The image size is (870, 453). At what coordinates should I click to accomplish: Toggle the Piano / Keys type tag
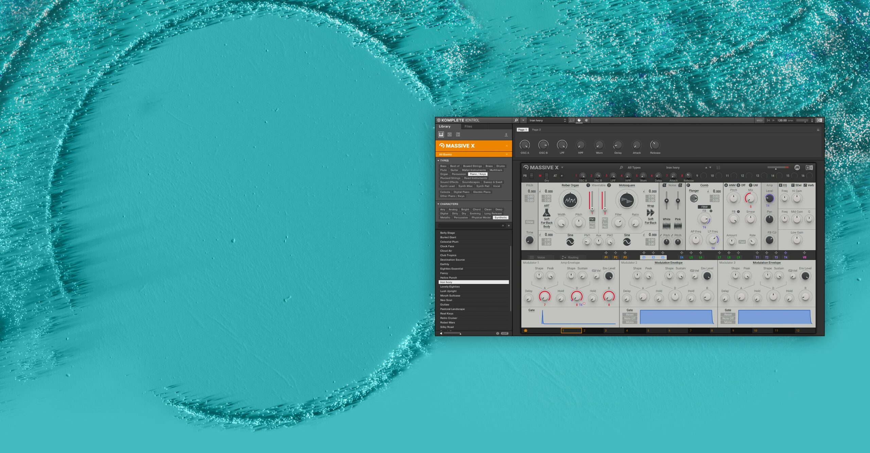coord(477,174)
